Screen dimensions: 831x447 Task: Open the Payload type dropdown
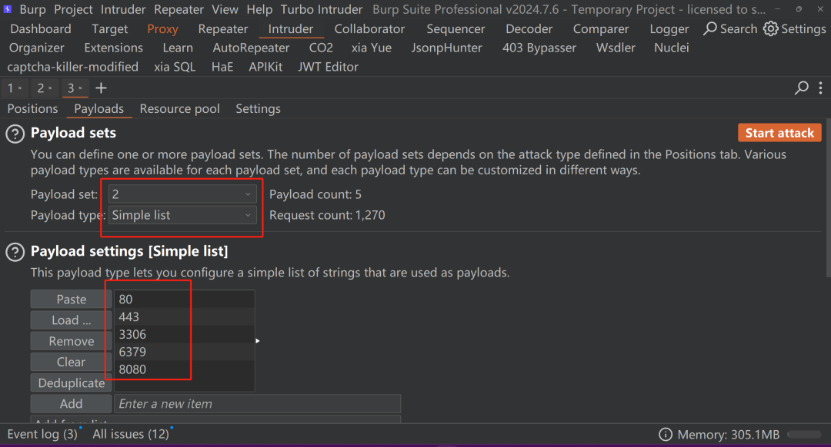coord(182,215)
